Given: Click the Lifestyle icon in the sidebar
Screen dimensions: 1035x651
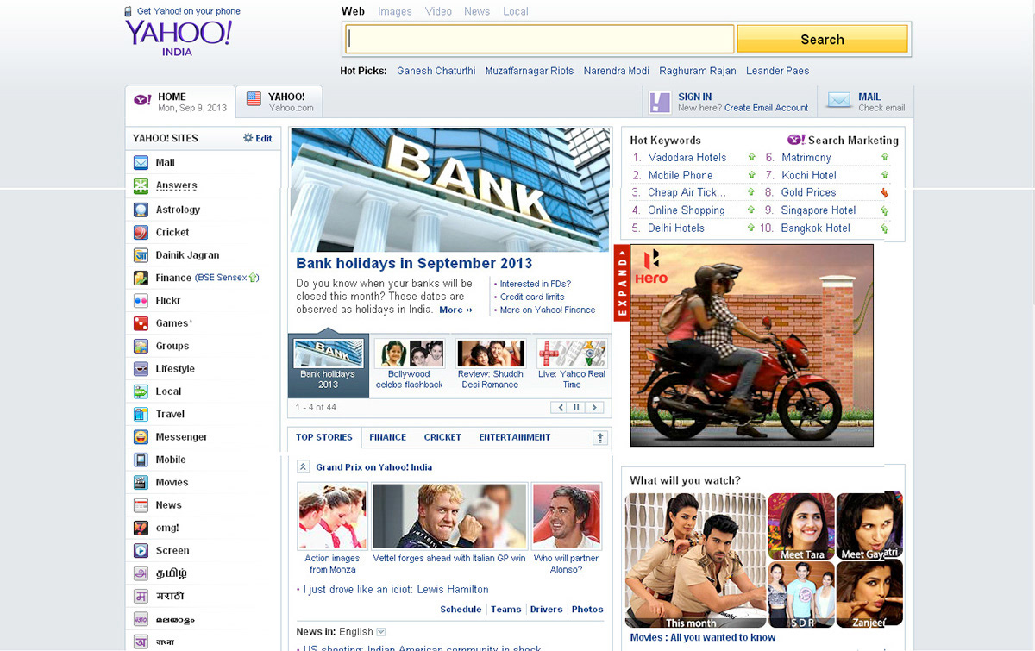Looking at the screenshot, I should pos(141,368).
